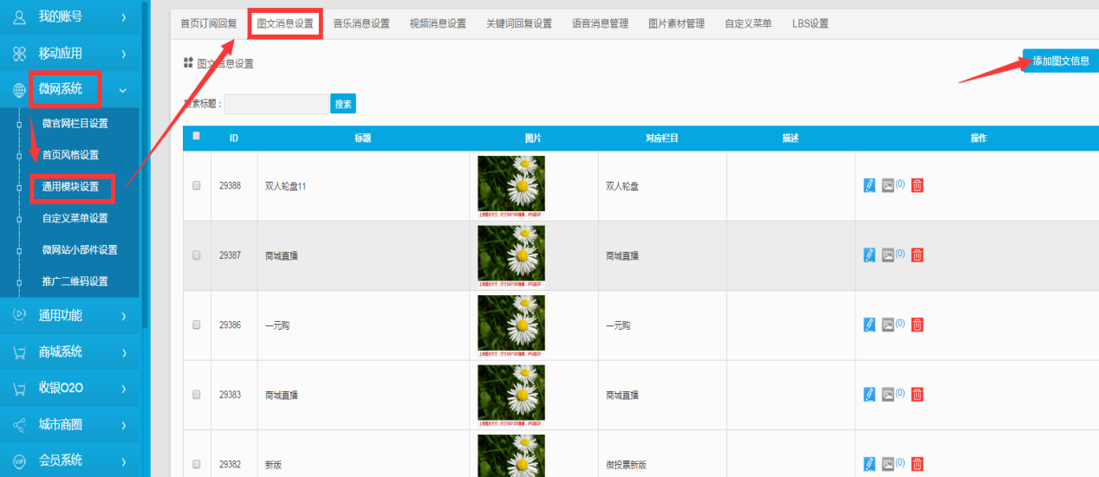Click the play icon beside 通用功能

pyautogui.click(x=19, y=315)
